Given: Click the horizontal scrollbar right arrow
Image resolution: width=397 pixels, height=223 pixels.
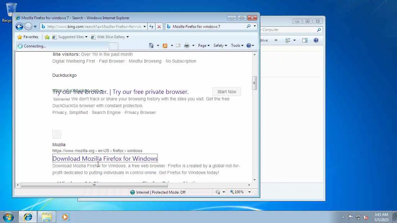Looking at the screenshot, I should click(x=249, y=185).
